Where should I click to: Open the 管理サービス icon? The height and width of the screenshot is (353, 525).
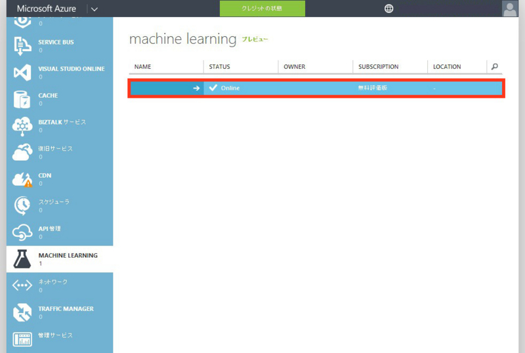(x=22, y=339)
